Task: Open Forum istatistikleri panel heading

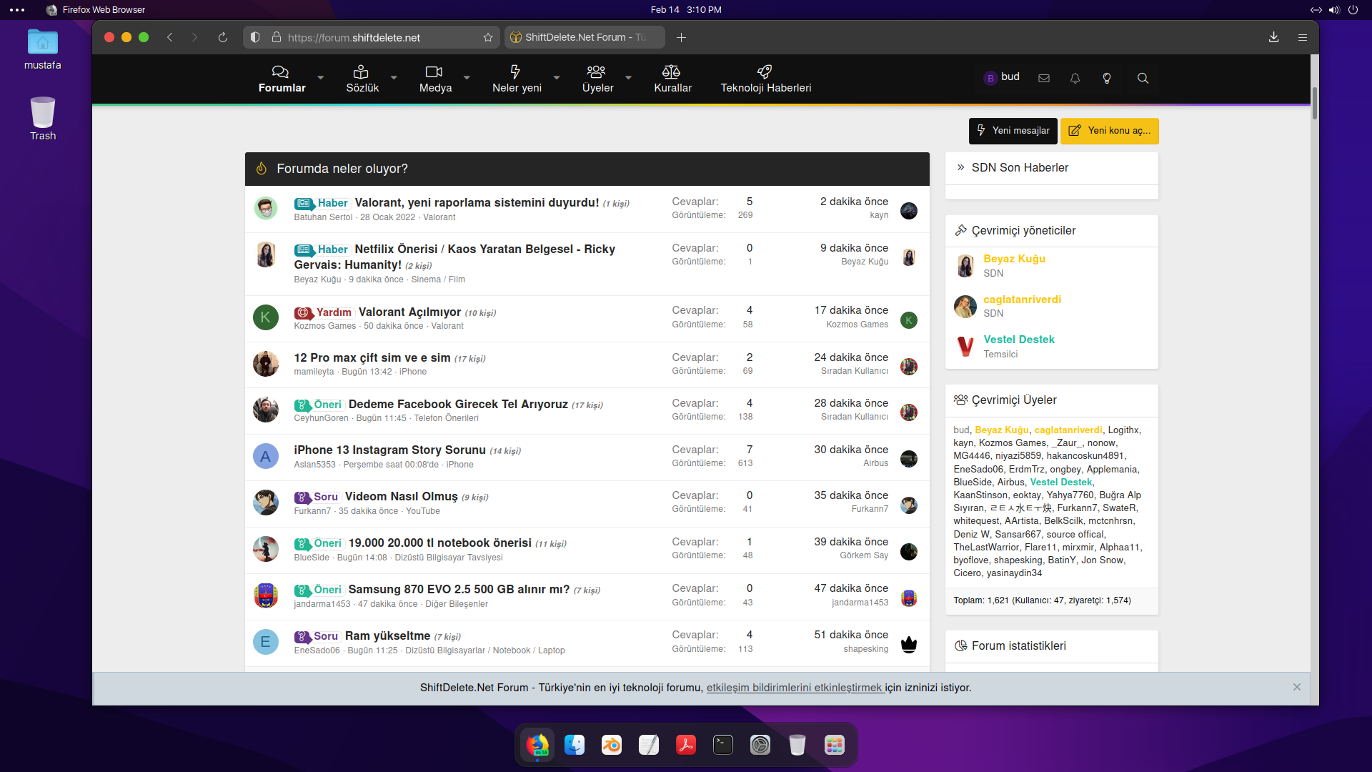Action: point(1018,645)
